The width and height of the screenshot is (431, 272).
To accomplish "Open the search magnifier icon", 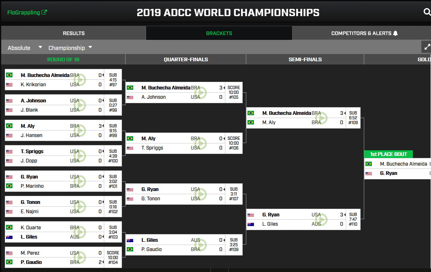I will coord(427,12).
